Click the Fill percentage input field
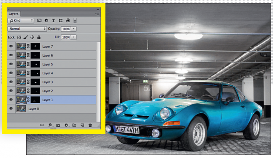 [x=66, y=37]
